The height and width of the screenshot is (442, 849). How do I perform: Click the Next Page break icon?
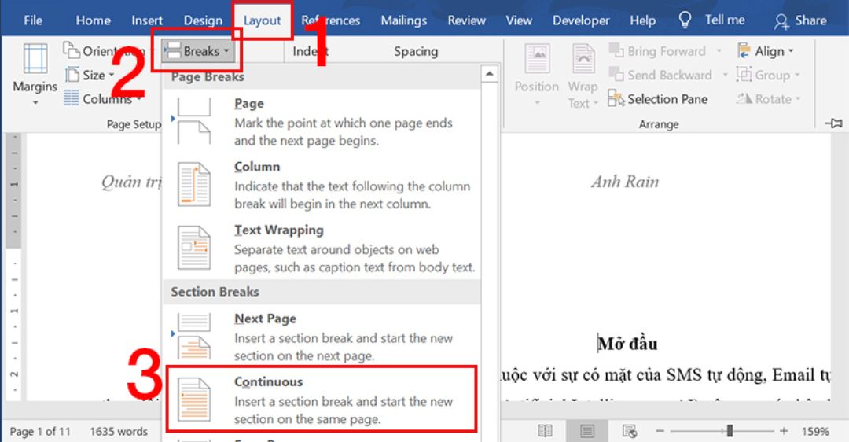tap(194, 337)
